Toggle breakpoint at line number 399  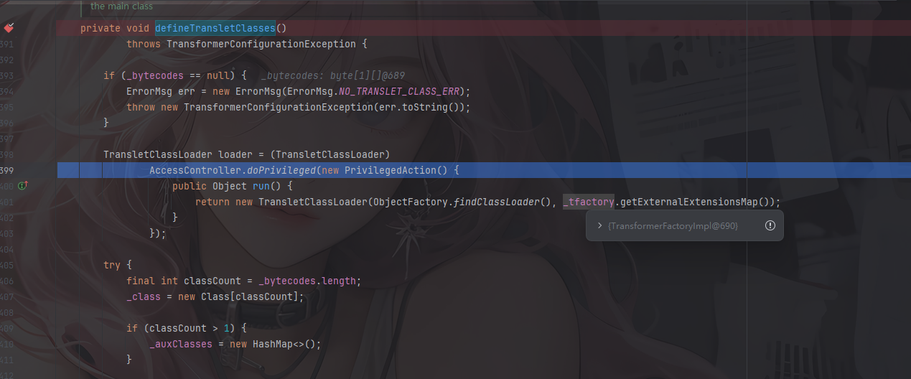pos(7,170)
